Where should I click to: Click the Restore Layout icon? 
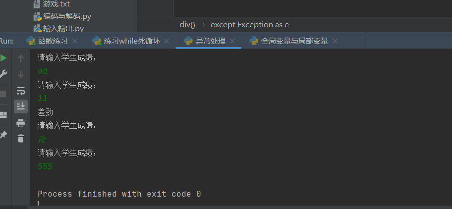pos(3,114)
